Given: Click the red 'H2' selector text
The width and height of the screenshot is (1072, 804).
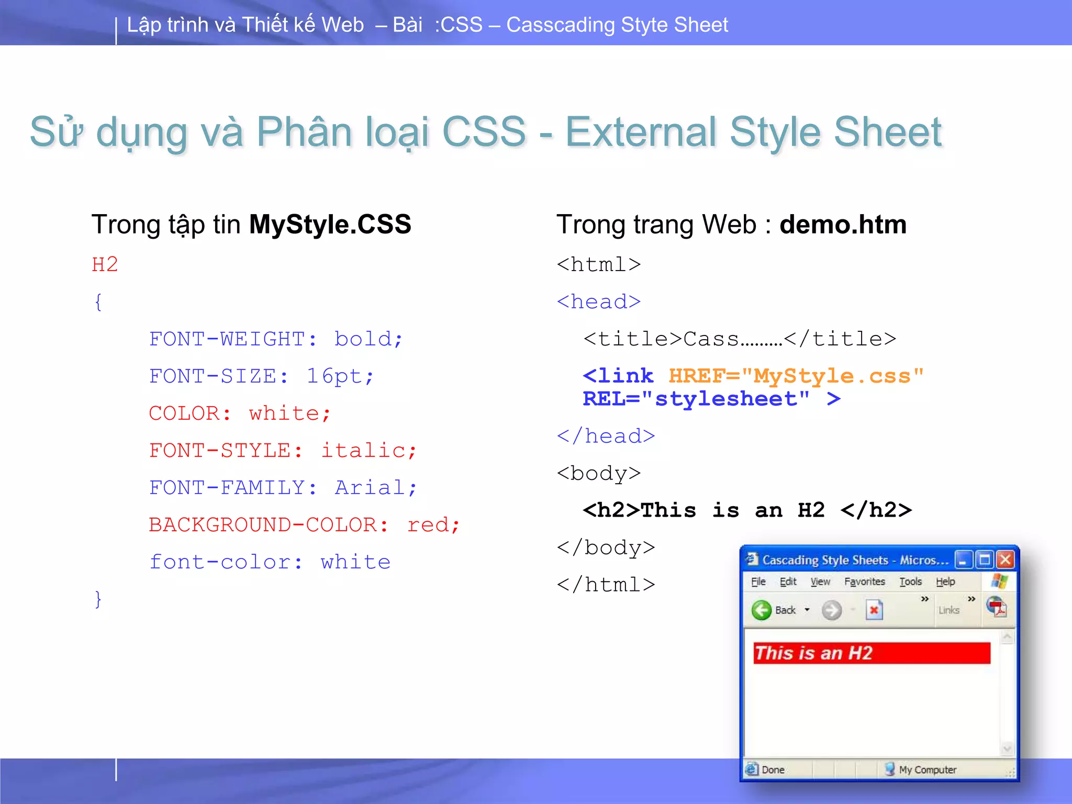Looking at the screenshot, I should (105, 264).
